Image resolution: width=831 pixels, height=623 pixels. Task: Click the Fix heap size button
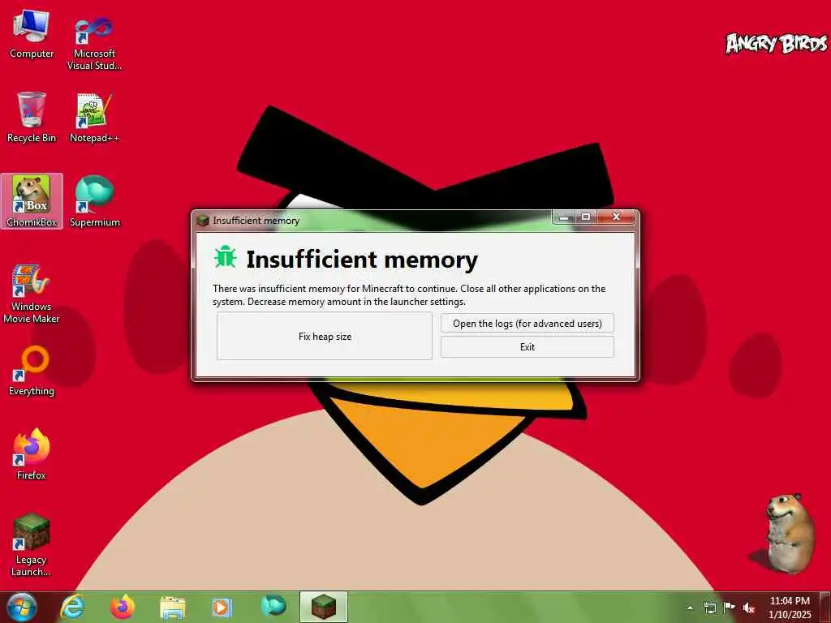click(x=325, y=337)
